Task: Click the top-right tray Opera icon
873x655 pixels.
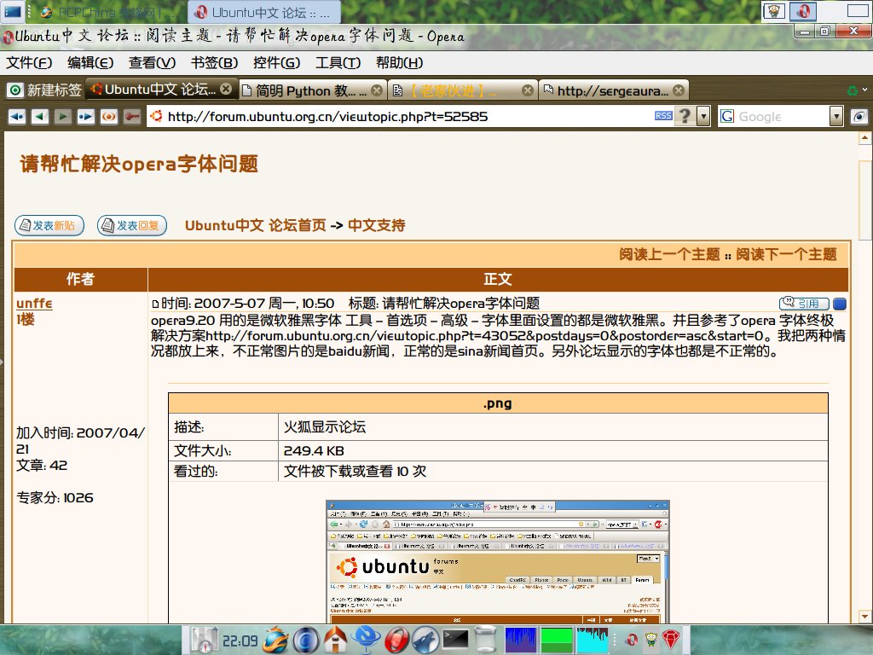Action: click(803, 10)
